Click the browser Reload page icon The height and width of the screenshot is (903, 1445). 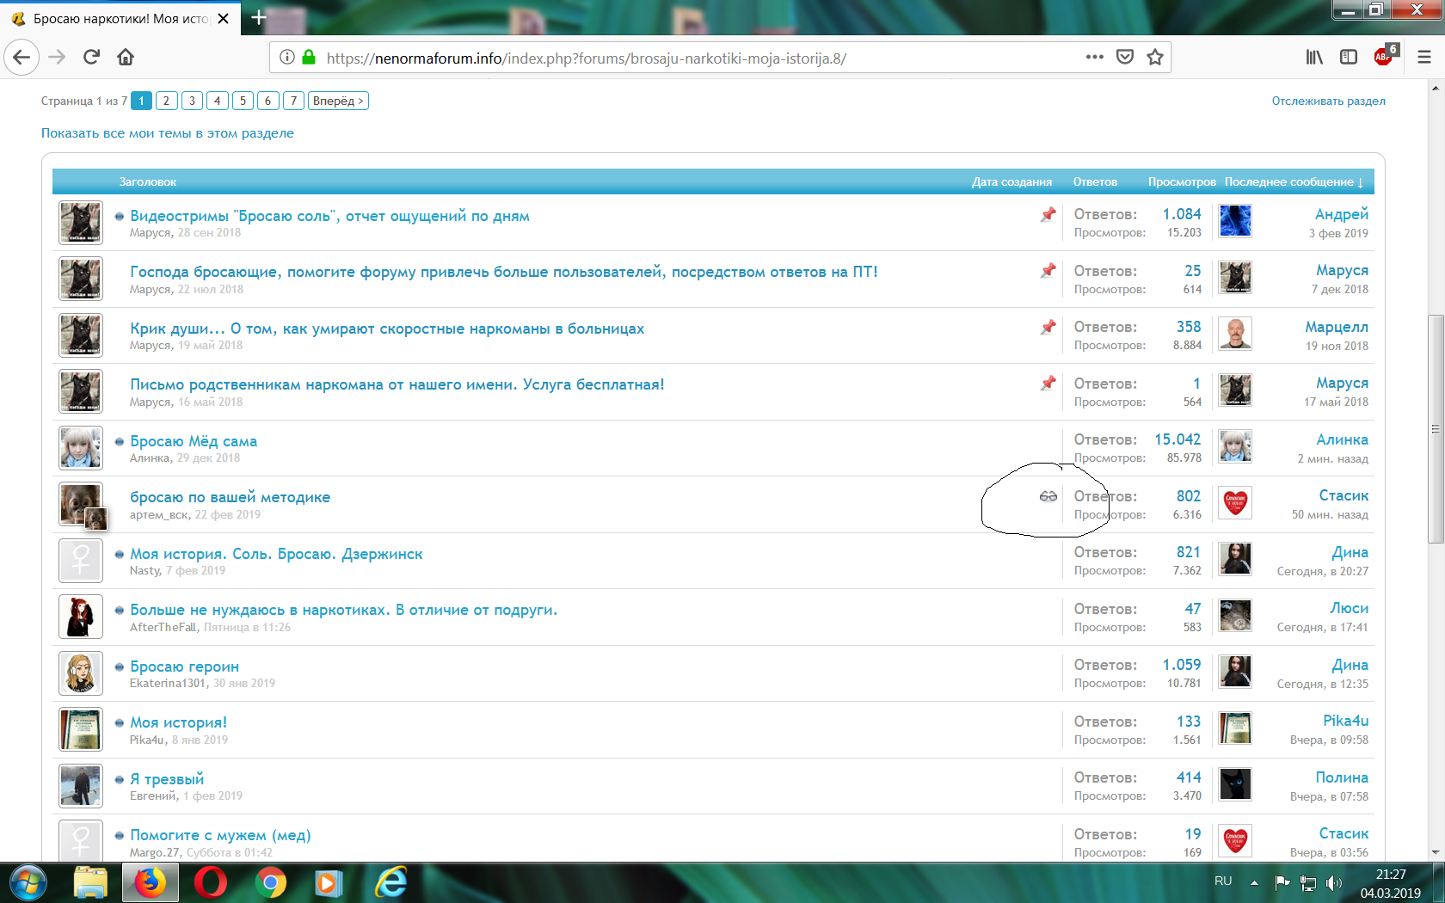pos(91,58)
